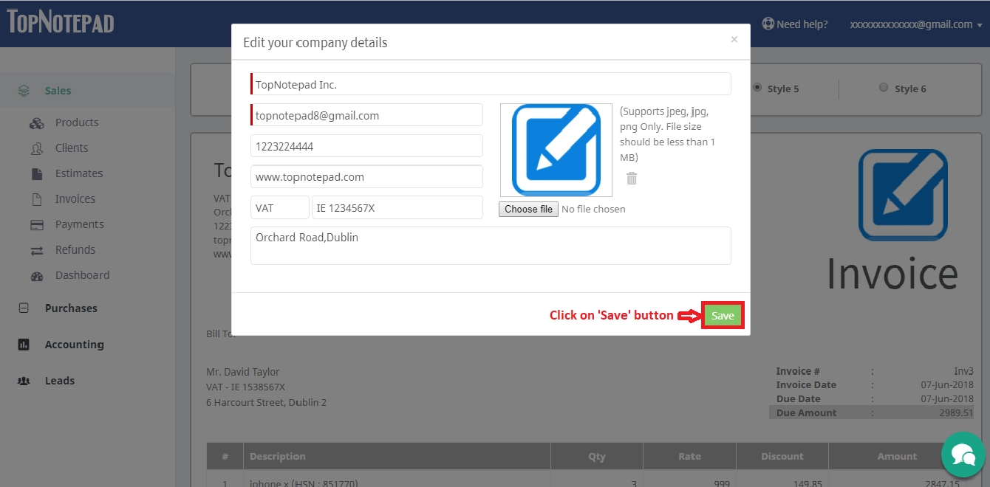Select the Style 6 radio button
The height and width of the screenshot is (487, 990).
(x=884, y=88)
